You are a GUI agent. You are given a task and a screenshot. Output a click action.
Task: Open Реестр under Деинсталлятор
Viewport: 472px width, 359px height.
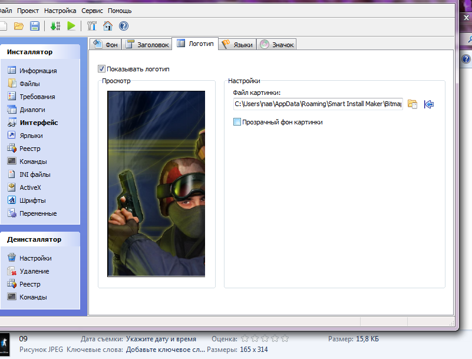(24, 284)
